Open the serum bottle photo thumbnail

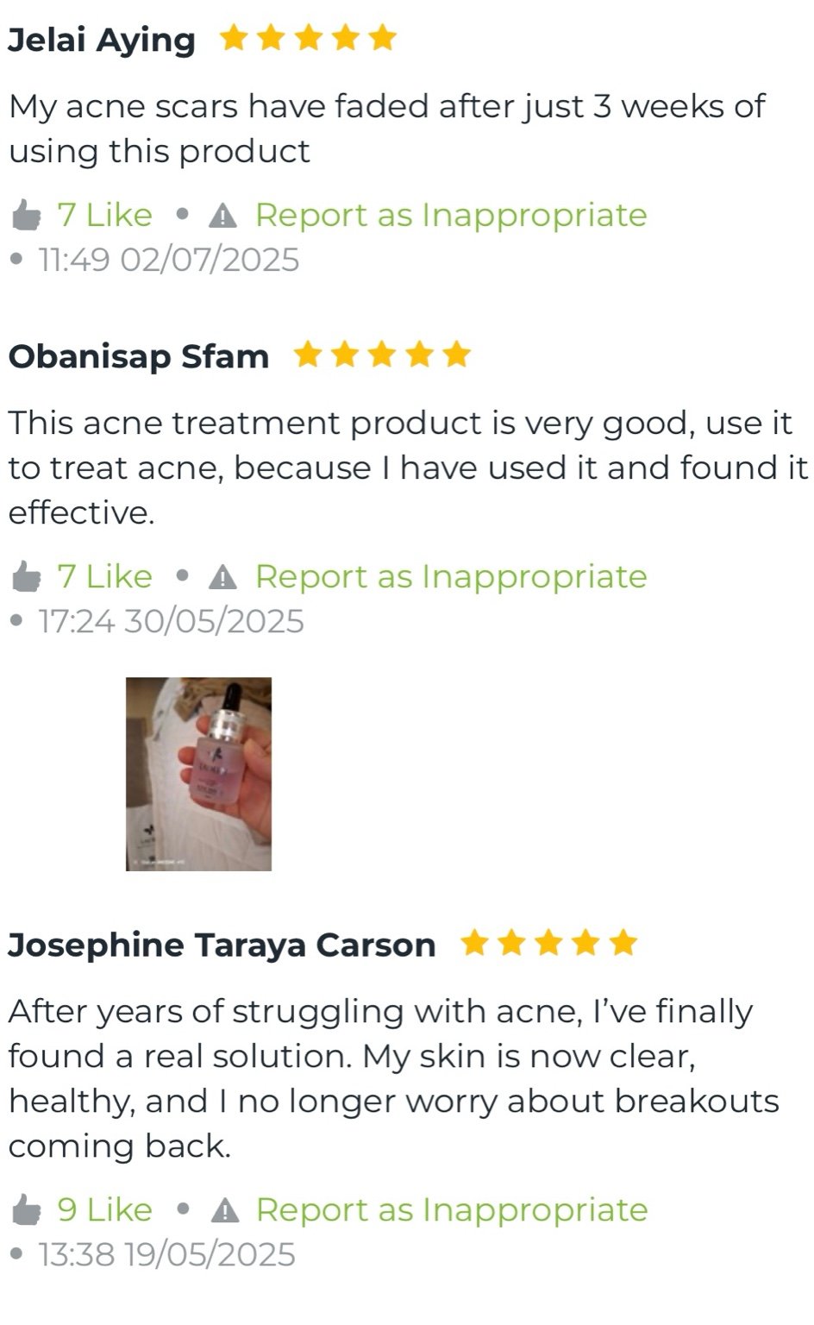pyautogui.click(x=198, y=774)
